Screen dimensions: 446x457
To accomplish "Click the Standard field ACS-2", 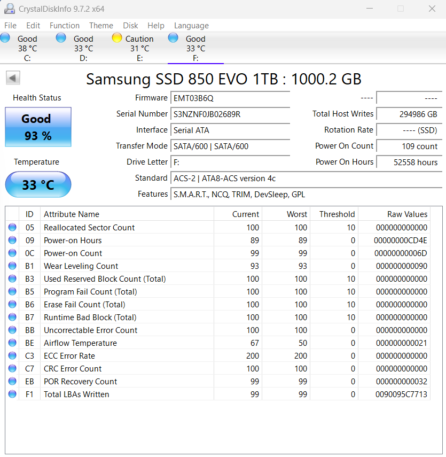I will (307, 178).
